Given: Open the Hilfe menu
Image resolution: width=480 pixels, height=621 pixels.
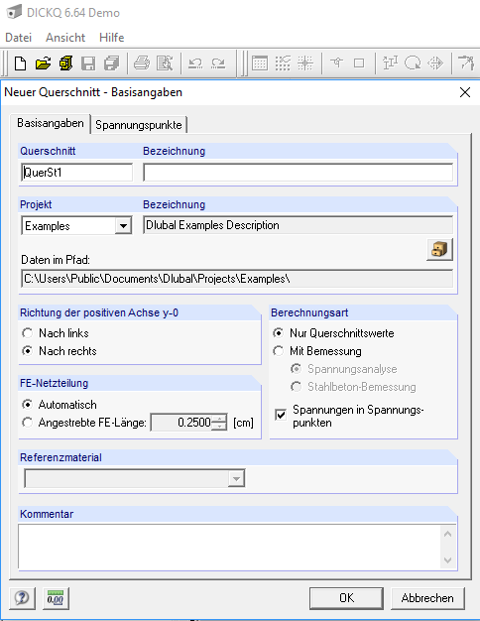Looking at the screenshot, I should pyautogui.click(x=112, y=38).
